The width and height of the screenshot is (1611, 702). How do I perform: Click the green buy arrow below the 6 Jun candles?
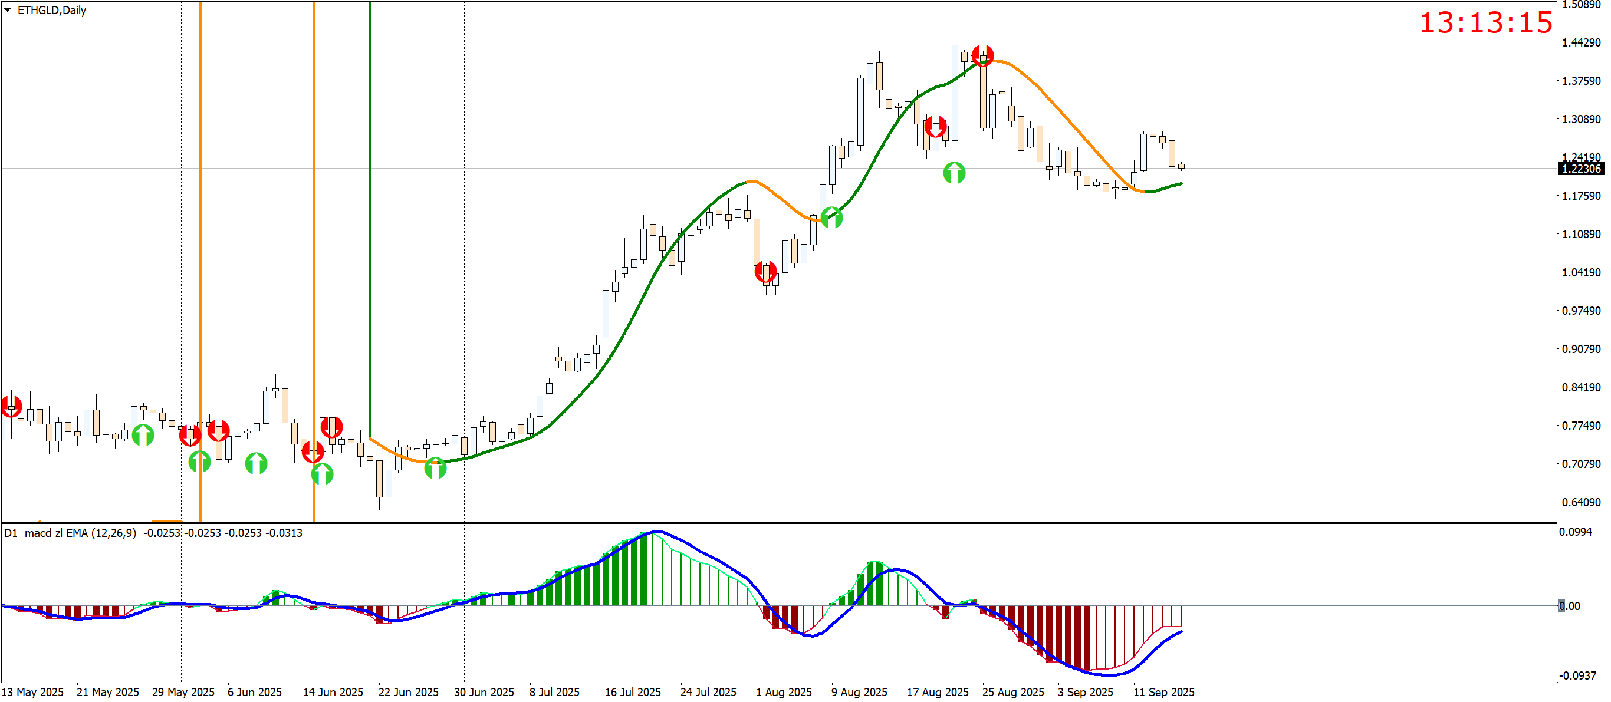coord(256,463)
